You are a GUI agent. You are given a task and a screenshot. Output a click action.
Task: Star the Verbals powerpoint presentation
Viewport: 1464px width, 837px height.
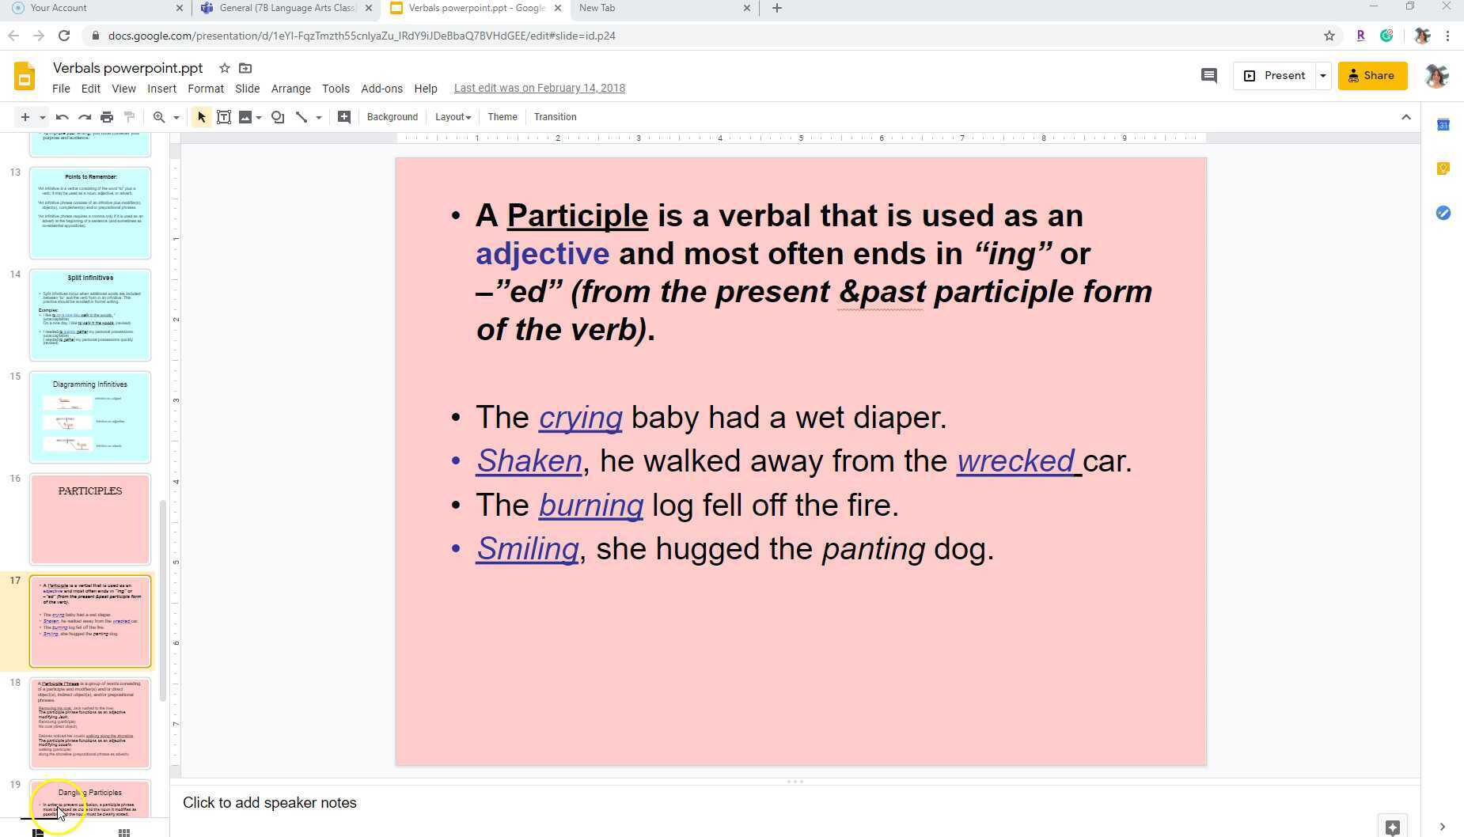click(225, 69)
